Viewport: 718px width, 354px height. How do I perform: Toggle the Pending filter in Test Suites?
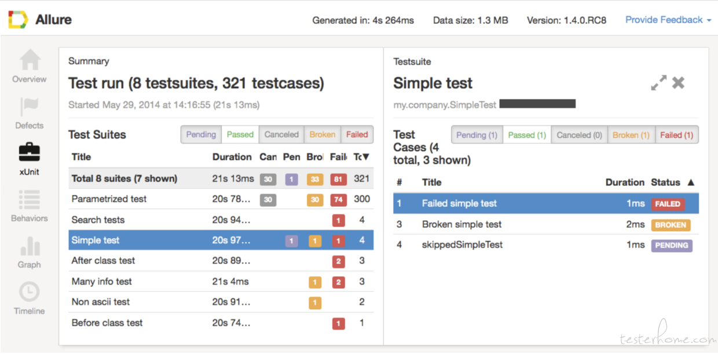201,134
